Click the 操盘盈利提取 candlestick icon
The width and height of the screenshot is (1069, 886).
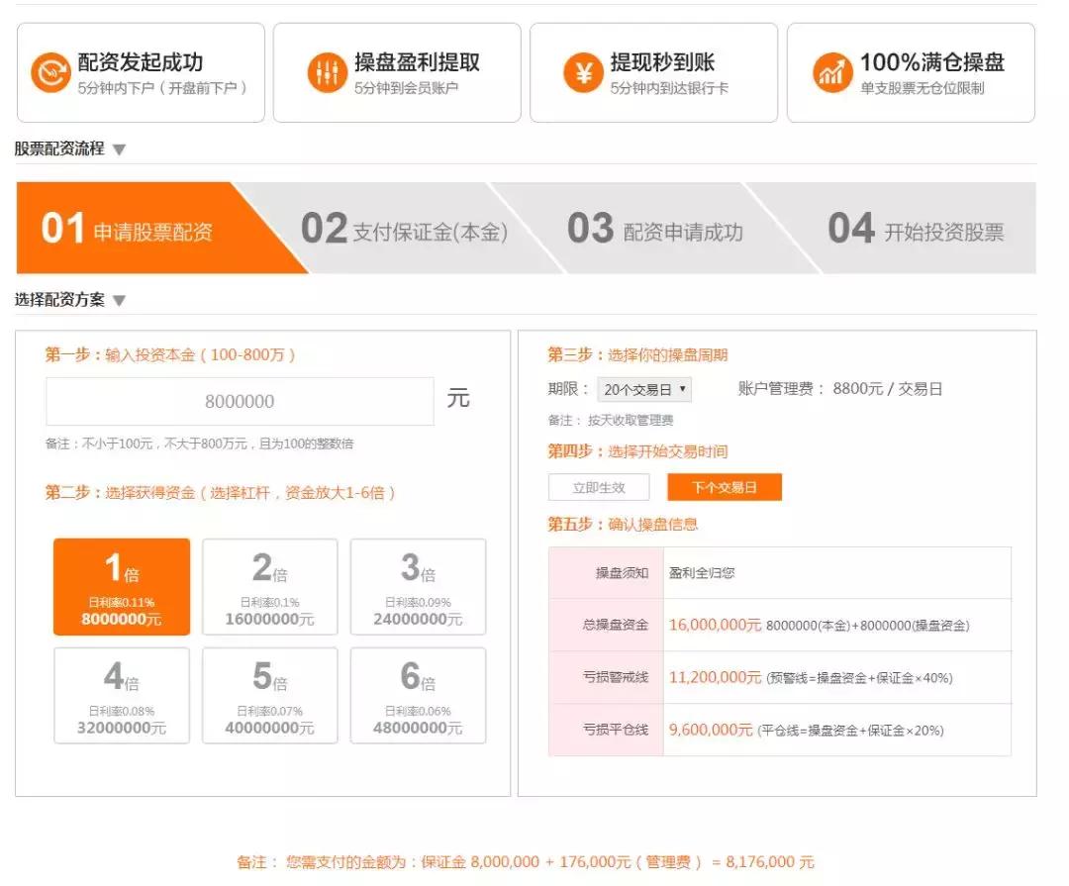tap(327, 73)
